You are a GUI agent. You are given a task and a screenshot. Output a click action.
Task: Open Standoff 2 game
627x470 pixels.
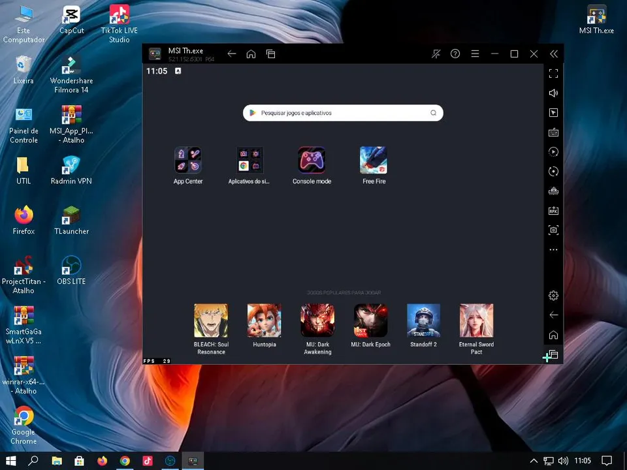423,321
